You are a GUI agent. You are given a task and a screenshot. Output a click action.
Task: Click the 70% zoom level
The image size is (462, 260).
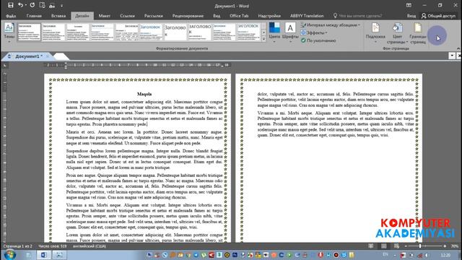click(x=455, y=246)
